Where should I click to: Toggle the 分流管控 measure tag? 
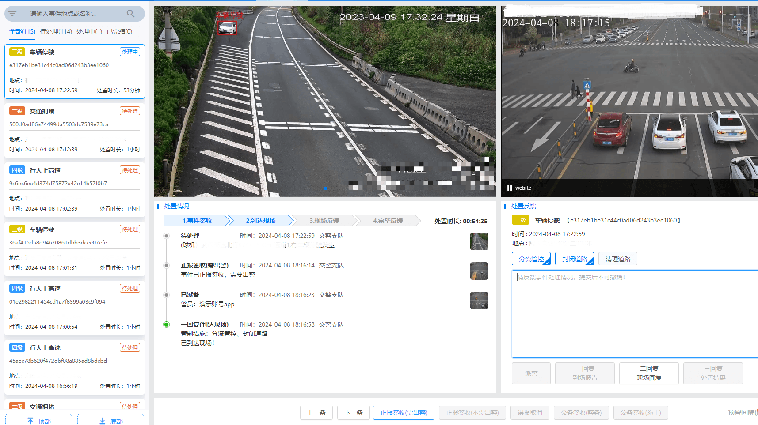coord(531,259)
